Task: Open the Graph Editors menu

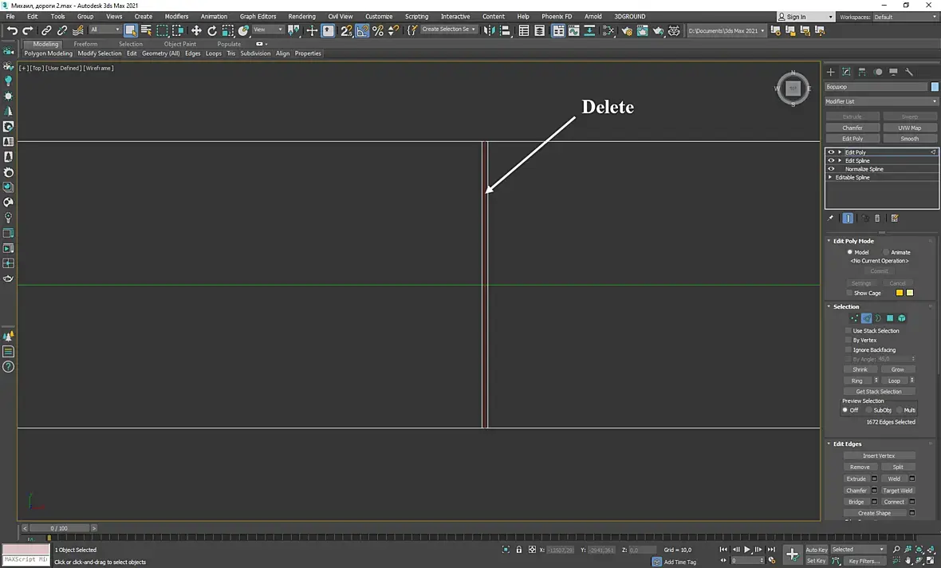Action: (258, 16)
